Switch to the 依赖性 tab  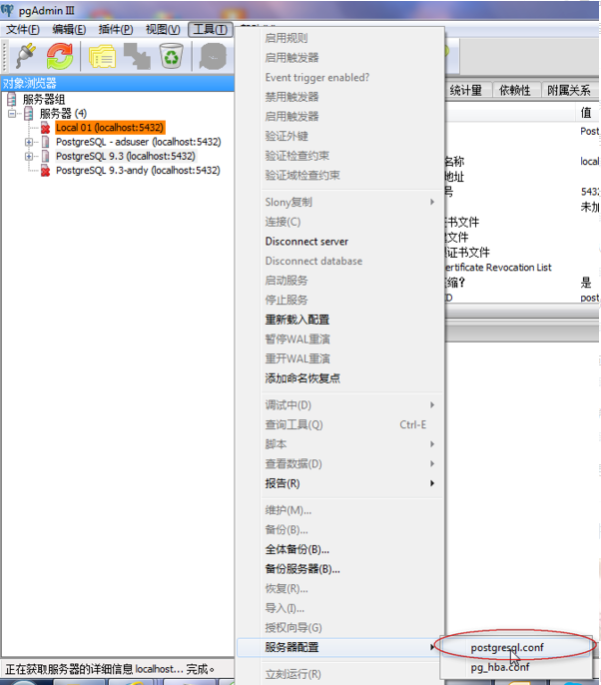click(x=515, y=91)
